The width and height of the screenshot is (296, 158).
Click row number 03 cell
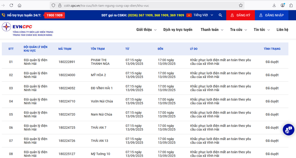click(x=11, y=88)
